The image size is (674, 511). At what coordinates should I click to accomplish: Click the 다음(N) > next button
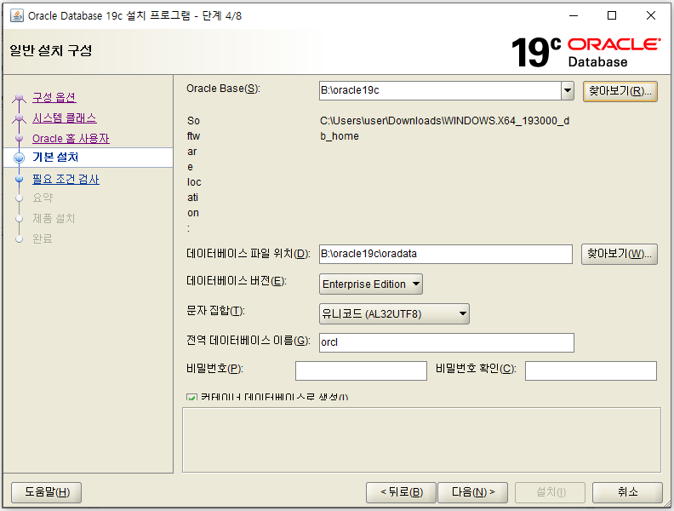473,492
